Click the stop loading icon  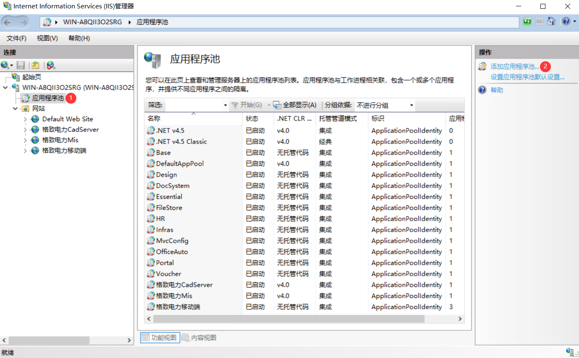click(540, 21)
